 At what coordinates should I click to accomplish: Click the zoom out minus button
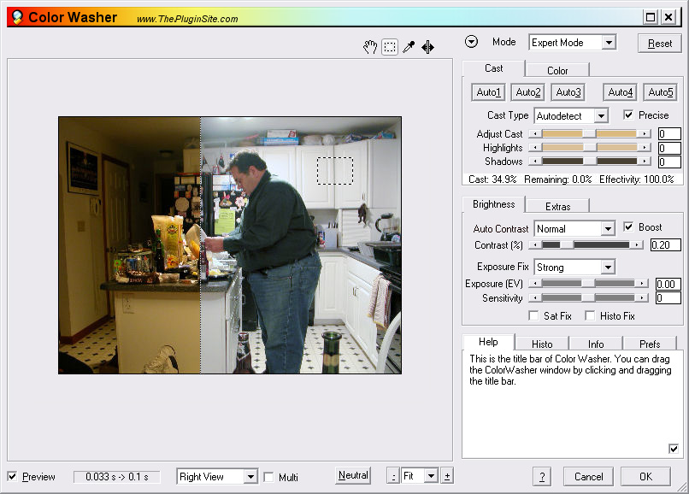[393, 476]
